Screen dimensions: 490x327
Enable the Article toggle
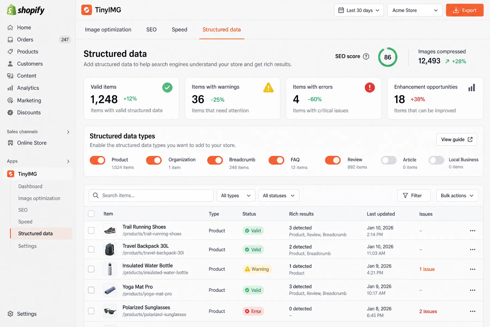[389, 160]
